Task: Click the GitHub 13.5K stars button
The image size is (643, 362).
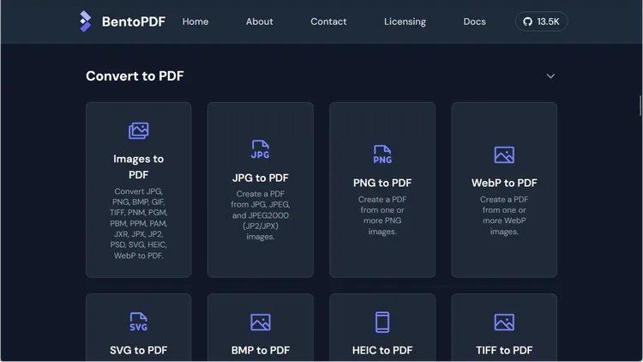Action: 541,21
